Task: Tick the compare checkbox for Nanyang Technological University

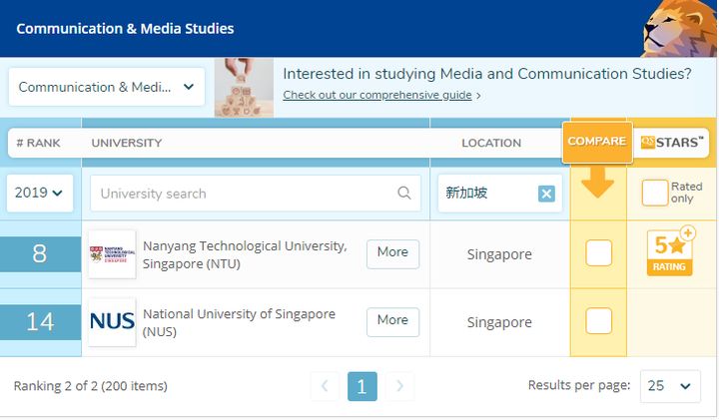Action: coord(598,252)
